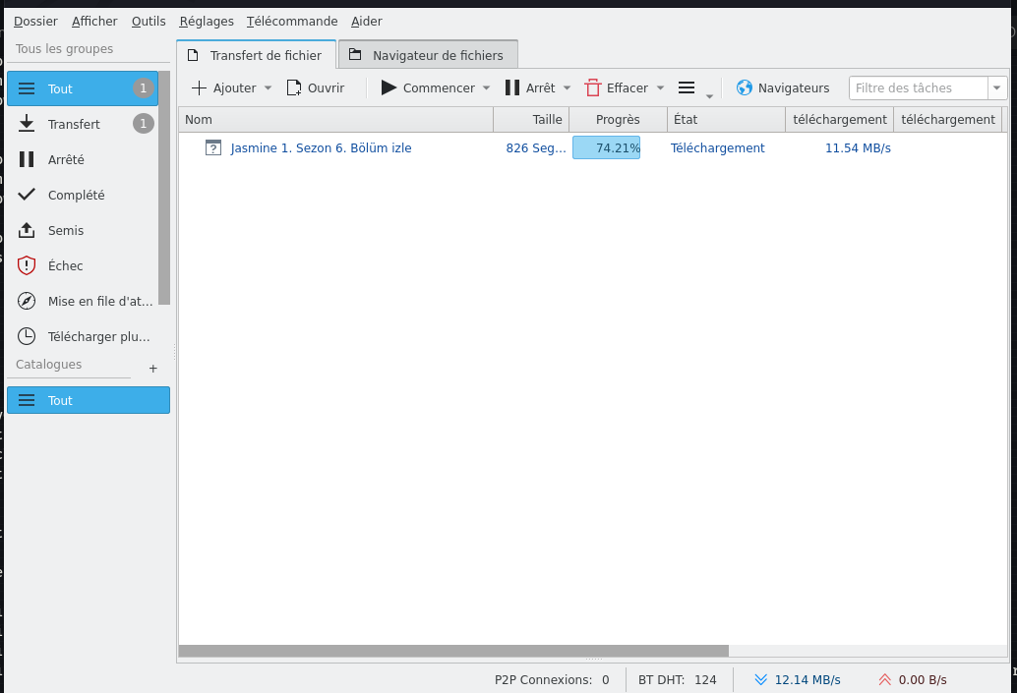Click the horizontal scrollbar of task list
Viewport: 1017px width, 693px height.
(453, 650)
